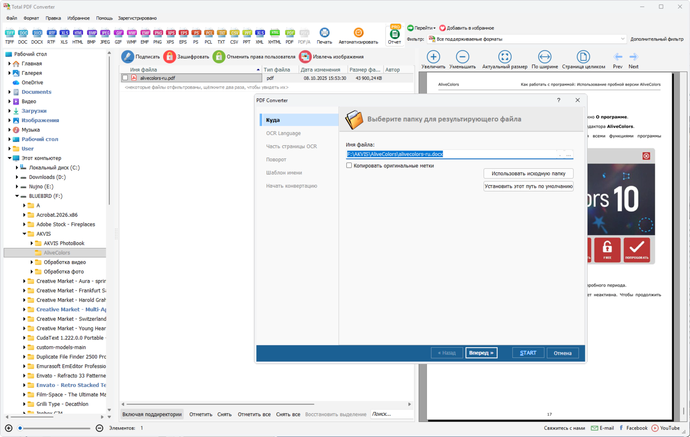
Task: Open the Filter formats dropdown
Action: click(623, 39)
